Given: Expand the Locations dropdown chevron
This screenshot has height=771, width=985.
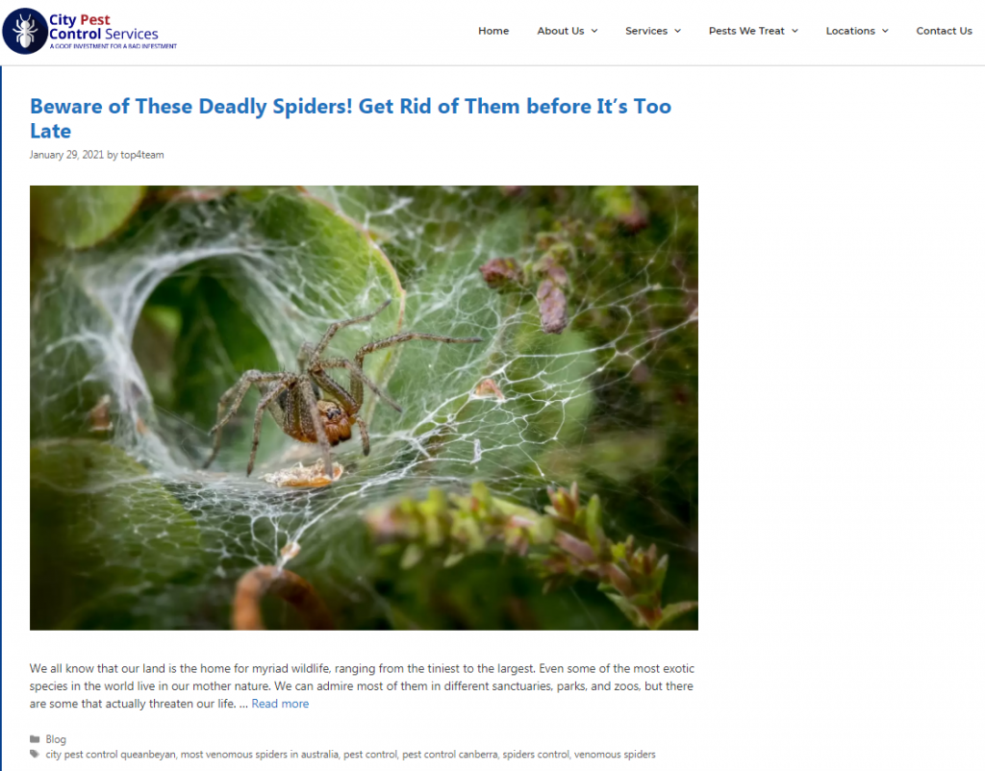Looking at the screenshot, I should 885,31.
